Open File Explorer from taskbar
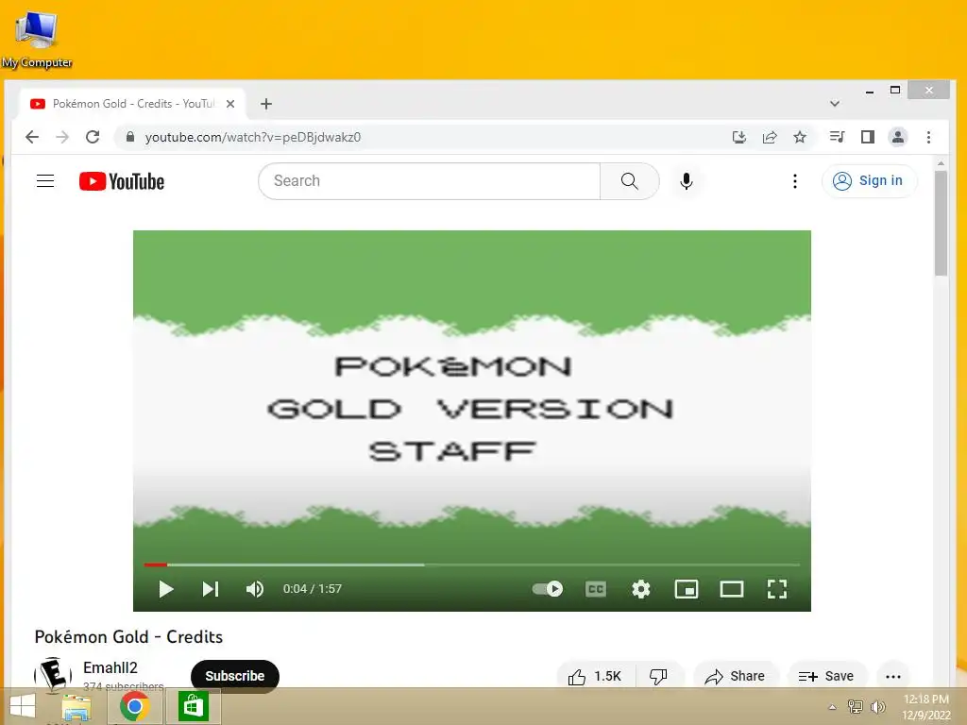967x725 pixels. point(76,707)
